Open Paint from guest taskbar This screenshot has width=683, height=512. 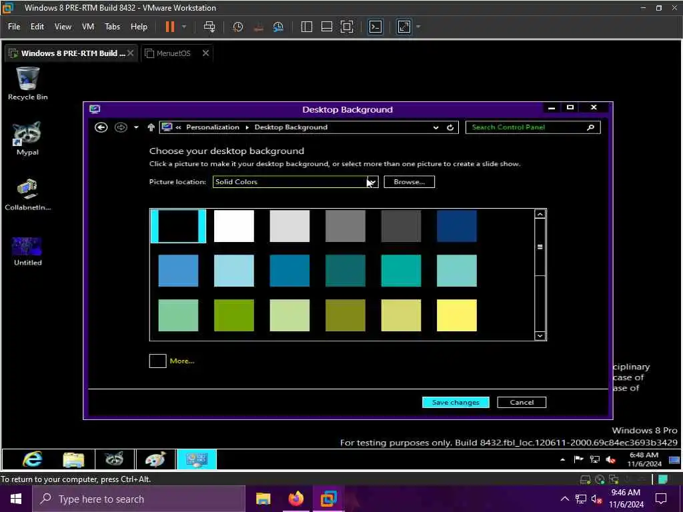click(x=155, y=459)
